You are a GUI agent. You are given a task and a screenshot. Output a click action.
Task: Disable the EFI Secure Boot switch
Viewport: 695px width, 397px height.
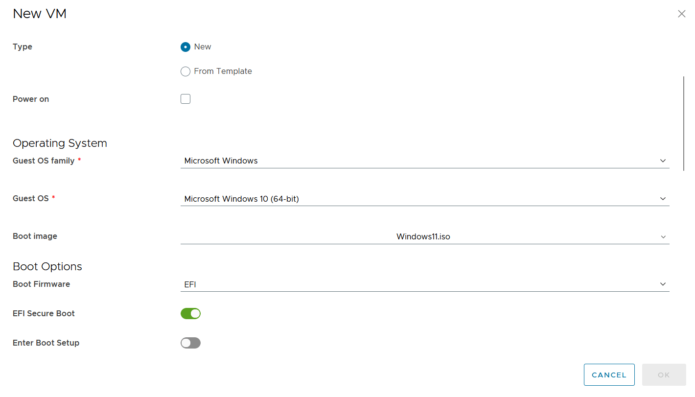point(190,314)
